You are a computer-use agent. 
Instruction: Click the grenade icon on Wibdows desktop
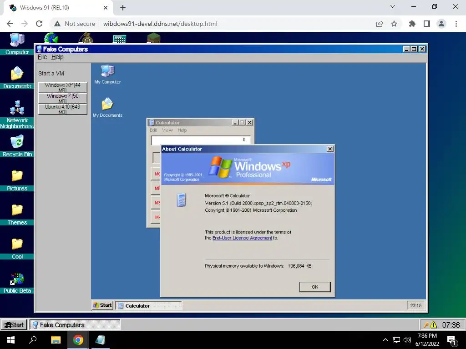(x=86, y=38)
